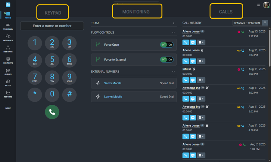The width and height of the screenshot is (271, 162).
Task: Open Queues from the sidebar
Action: (x=8, y=72)
